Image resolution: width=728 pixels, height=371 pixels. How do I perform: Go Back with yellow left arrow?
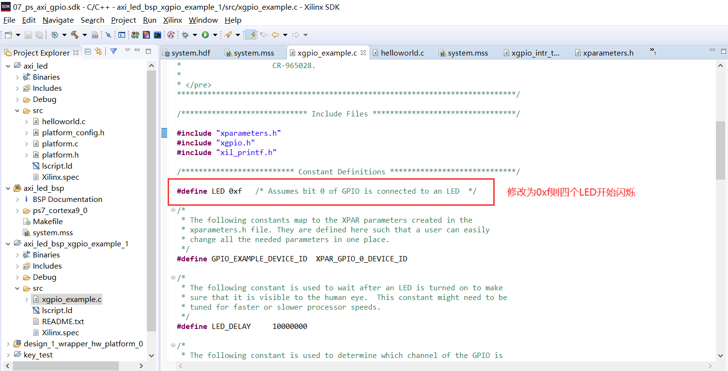(x=275, y=35)
